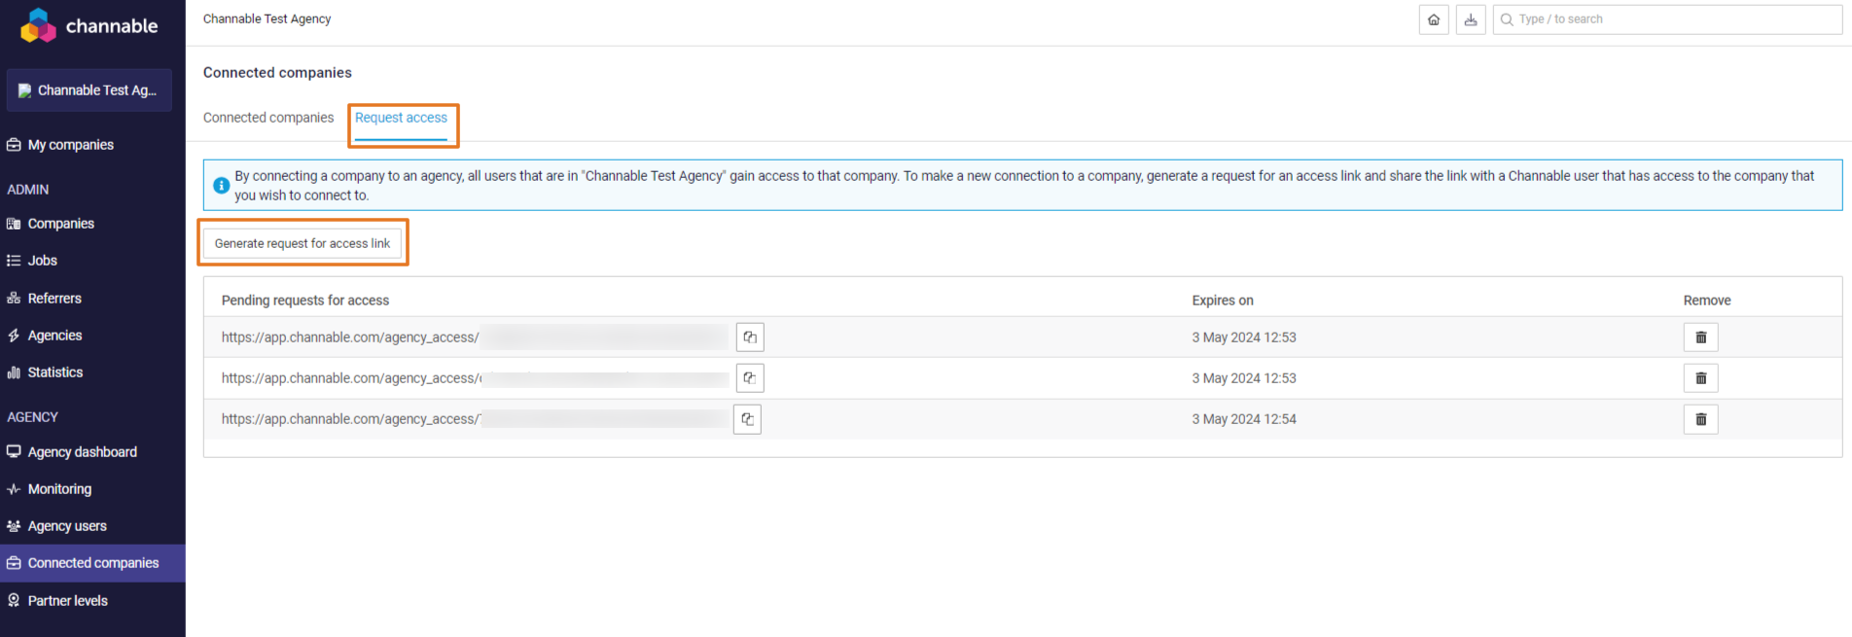Open Agency users in the sidebar
This screenshot has width=1852, height=637.
(x=67, y=526)
